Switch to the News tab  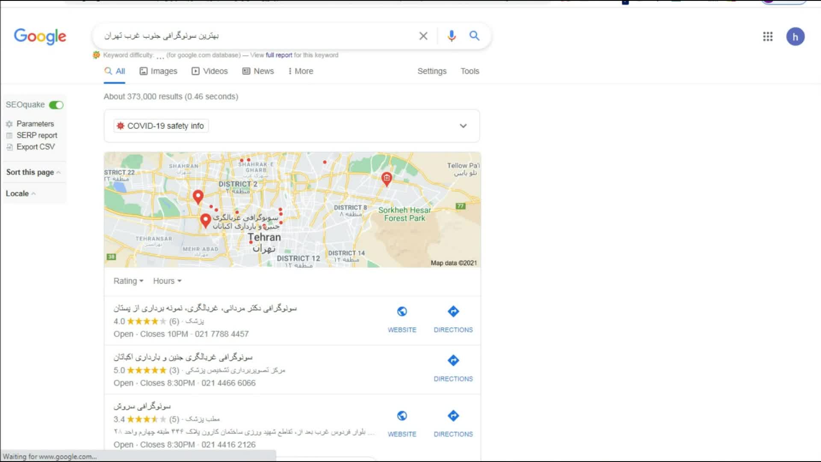(x=258, y=71)
